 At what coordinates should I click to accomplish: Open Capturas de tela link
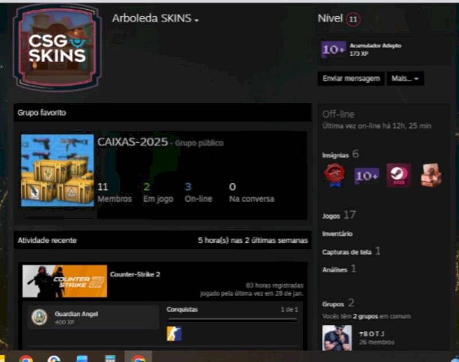pyautogui.click(x=351, y=251)
